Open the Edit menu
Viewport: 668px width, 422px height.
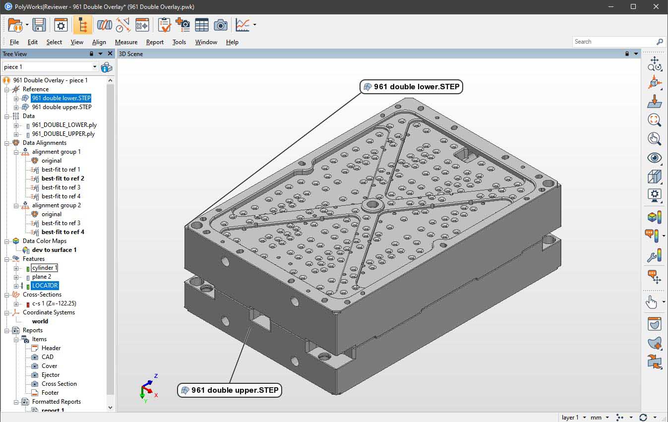click(x=33, y=42)
